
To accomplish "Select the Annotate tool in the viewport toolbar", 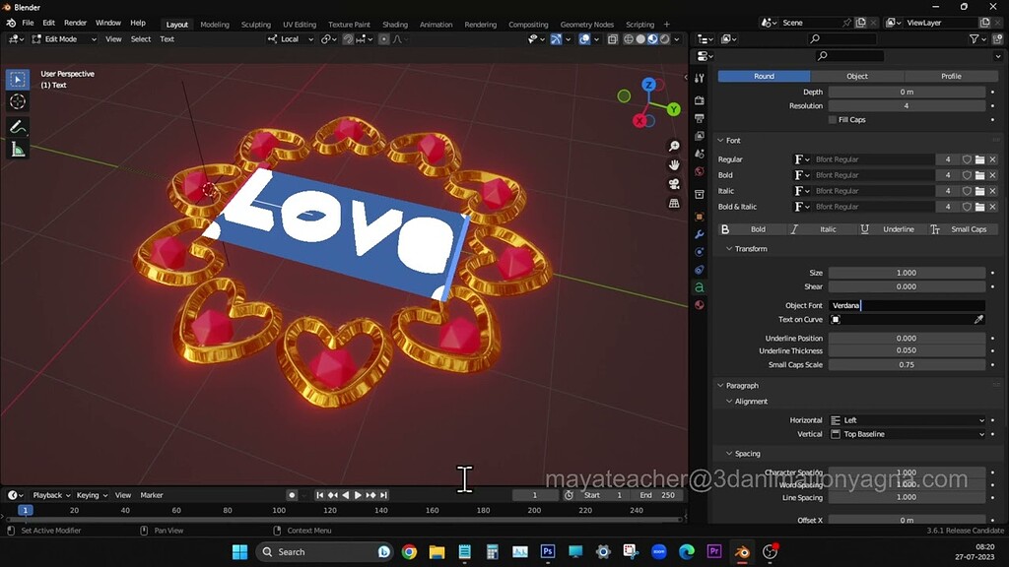I will (x=17, y=126).
